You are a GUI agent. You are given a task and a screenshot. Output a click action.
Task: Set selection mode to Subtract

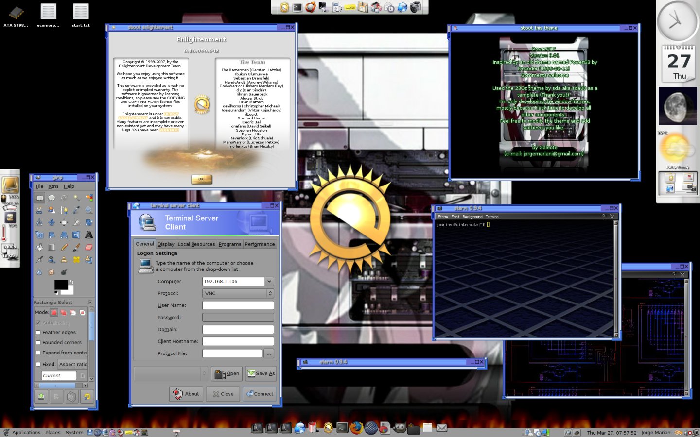tap(73, 312)
